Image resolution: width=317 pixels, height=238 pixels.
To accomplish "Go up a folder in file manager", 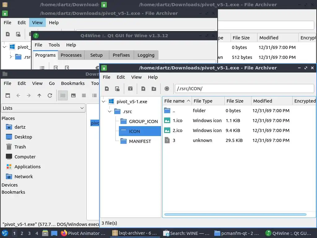I will pyautogui.click(x=39, y=95).
